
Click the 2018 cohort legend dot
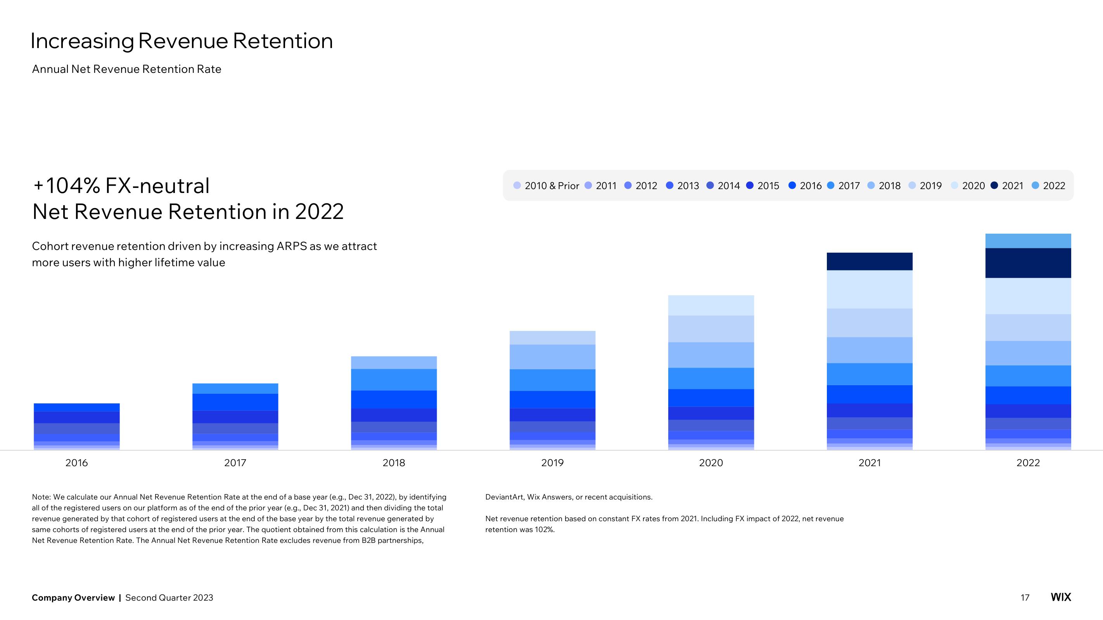870,186
